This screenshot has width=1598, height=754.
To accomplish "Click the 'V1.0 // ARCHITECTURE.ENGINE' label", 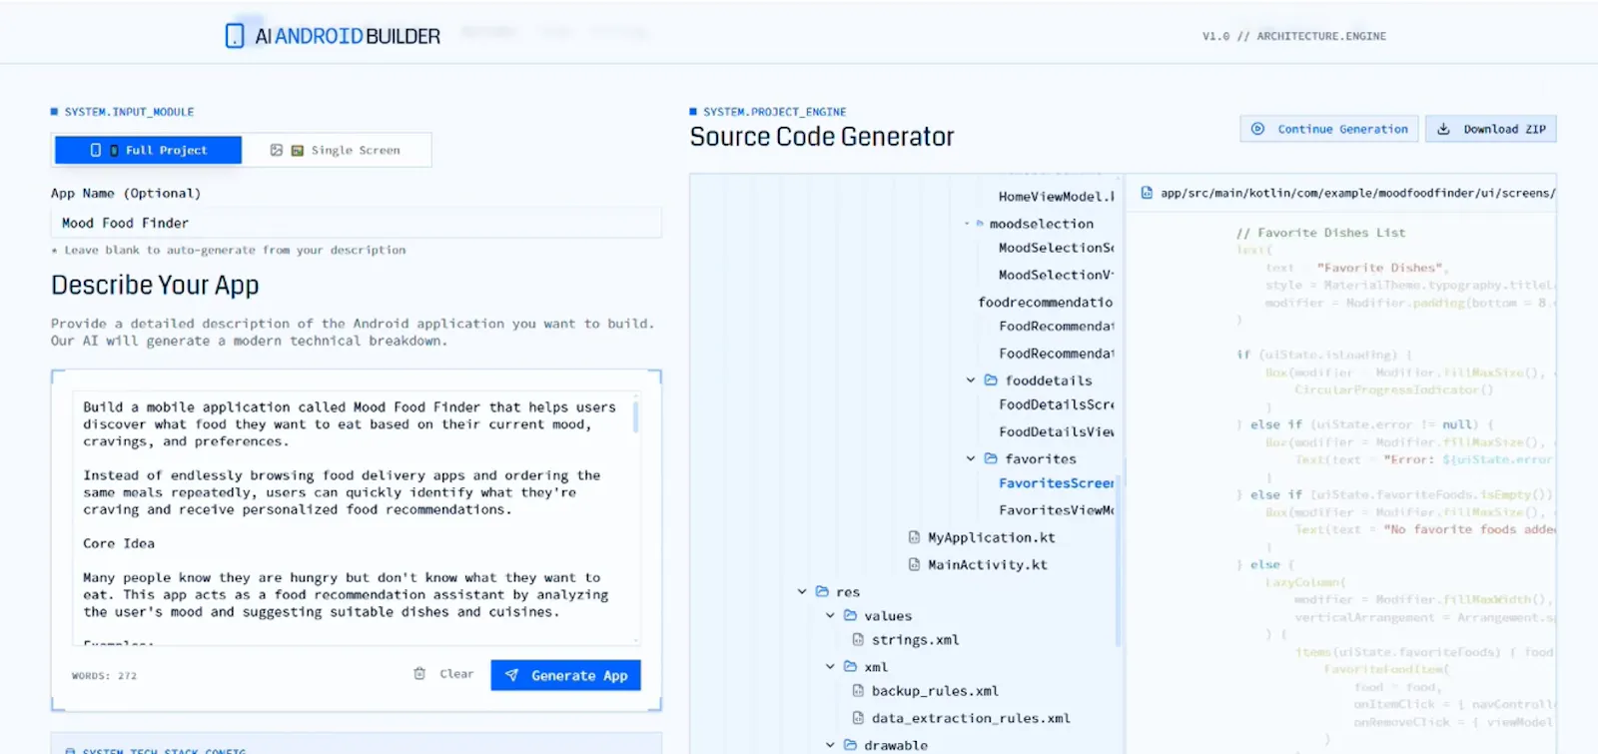I will pyautogui.click(x=1293, y=36).
